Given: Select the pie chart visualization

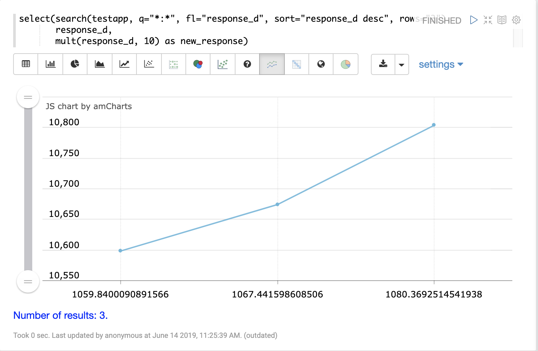Looking at the screenshot, I should (x=75, y=64).
